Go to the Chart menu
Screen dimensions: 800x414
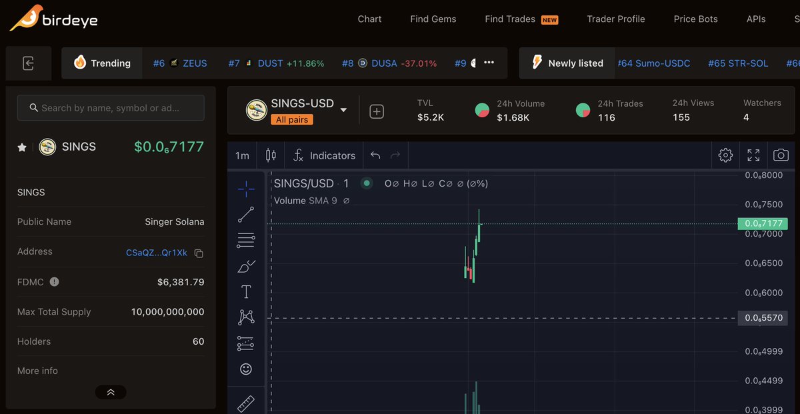coord(369,19)
